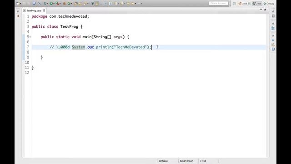Click inside the Quick Access search field
Viewport: 291px width, 164px height.
(218, 3)
